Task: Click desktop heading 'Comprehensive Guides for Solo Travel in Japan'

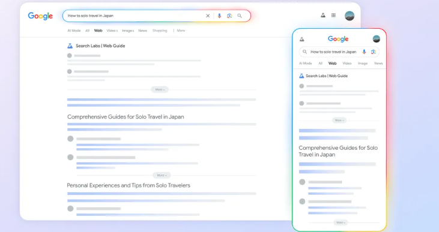Action: click(x=126, y=117)
